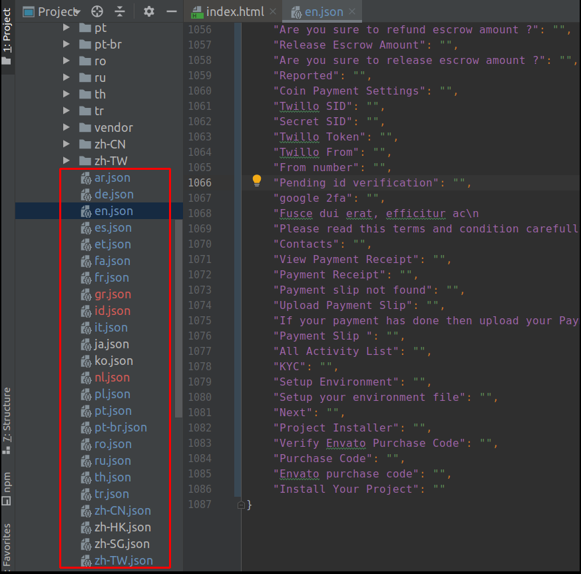Click the Collapse All icon in Project panel
This screenshot has height=574, width=581.
click(x=120, y=11)
